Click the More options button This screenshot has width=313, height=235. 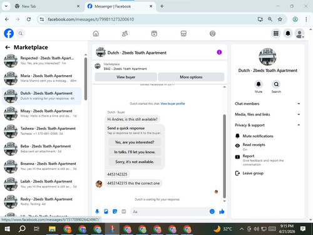click(x=191, y=77)
